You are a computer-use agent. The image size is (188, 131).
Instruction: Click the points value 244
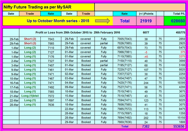(x=146, y=83)
